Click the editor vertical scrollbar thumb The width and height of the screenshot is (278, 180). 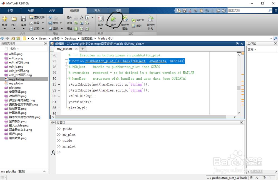[x=239, y=88]
